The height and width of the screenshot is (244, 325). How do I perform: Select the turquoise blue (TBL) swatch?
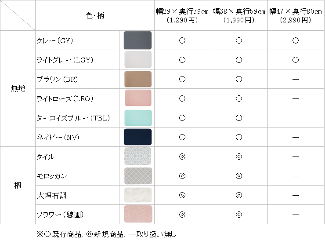click(x=137, y=118)
